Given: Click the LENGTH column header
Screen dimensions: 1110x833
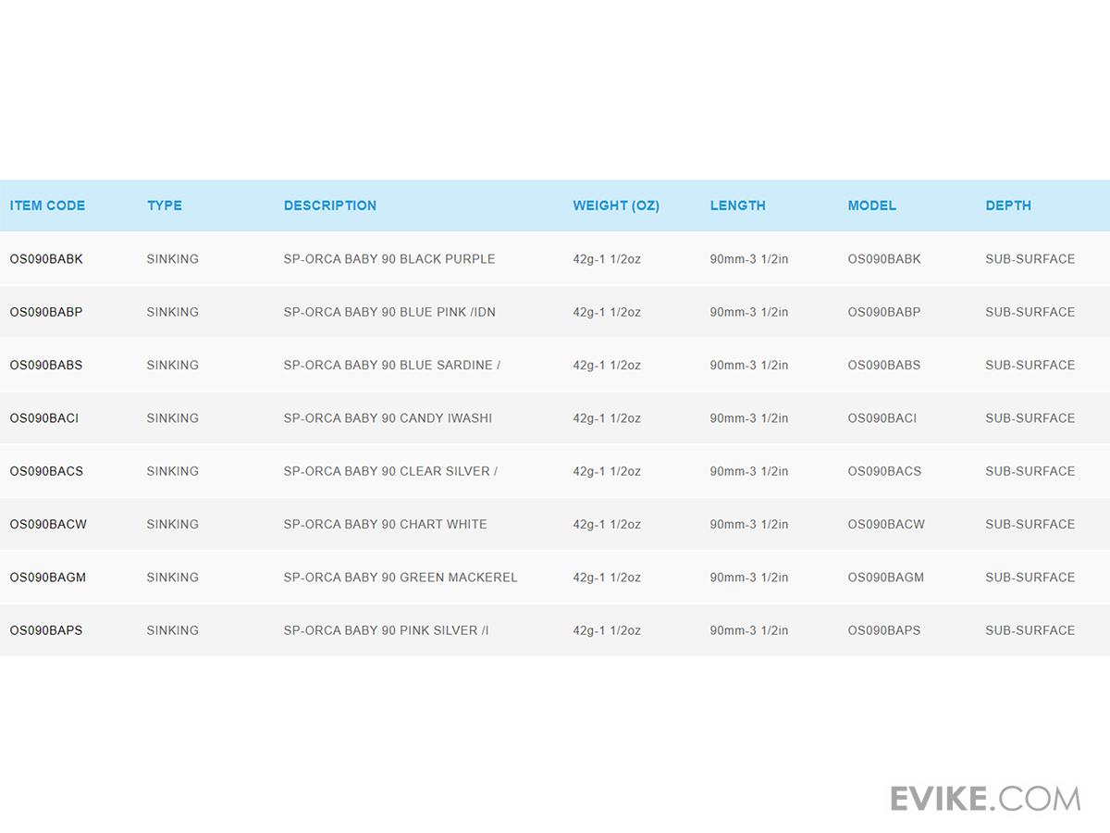Looking at the screenshot, I should click(x=738, y=205).
